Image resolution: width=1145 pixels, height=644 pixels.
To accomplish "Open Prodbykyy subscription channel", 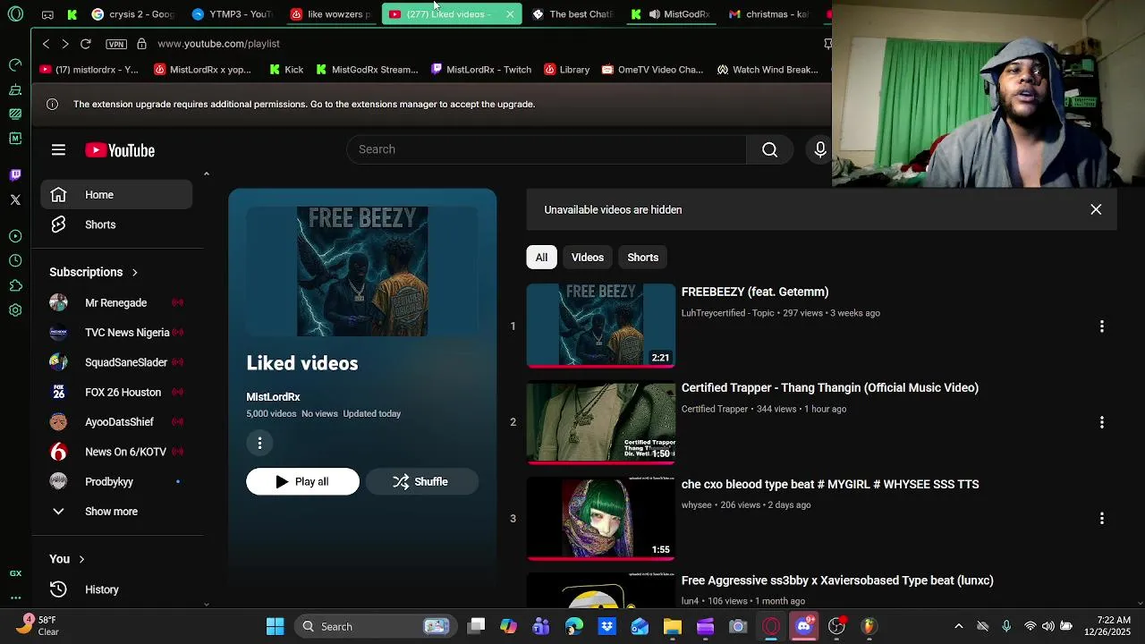I will pyautogui.click(x=116, y=481).
